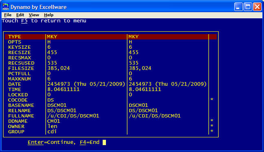Click the F4=End link
This screenshot has height=152, width=264.
pos(90,142)
